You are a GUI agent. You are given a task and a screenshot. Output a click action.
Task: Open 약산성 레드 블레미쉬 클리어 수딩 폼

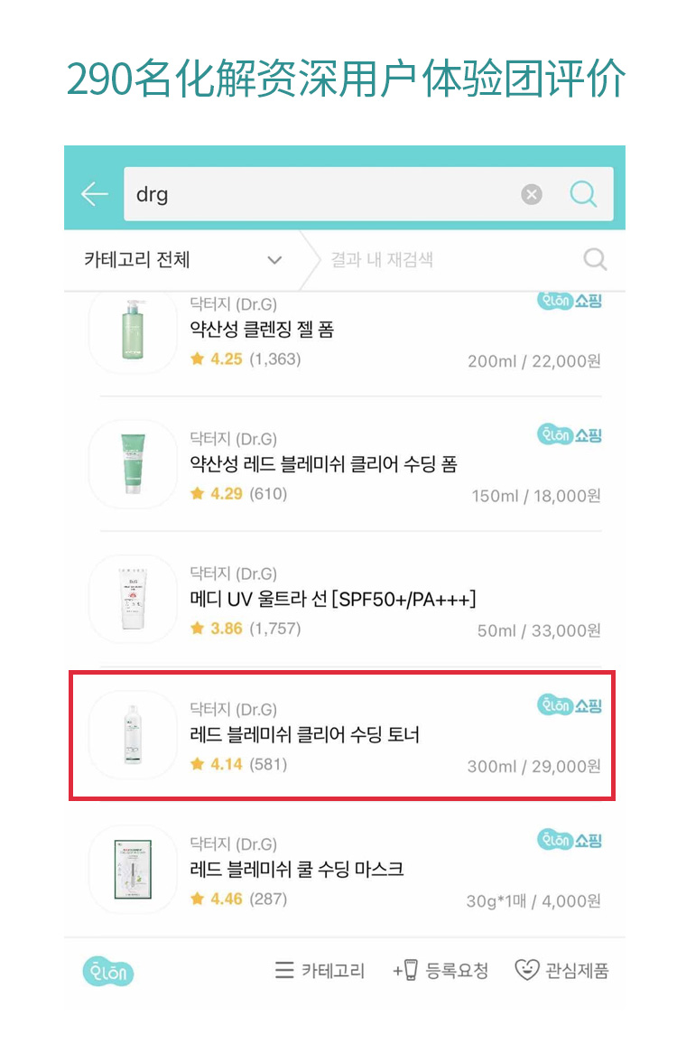tap(323, 464)
